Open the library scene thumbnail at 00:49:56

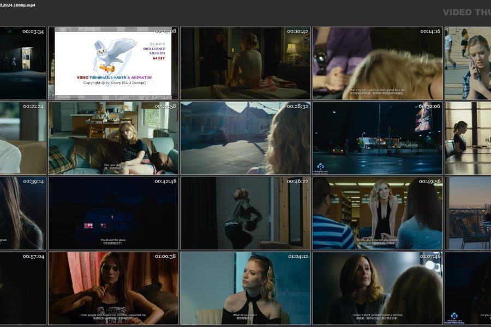point(378,213)
